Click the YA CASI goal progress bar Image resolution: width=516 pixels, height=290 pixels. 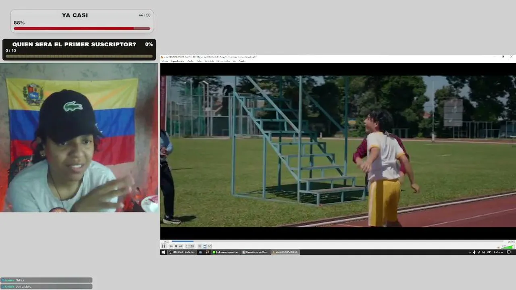[82, 28]
